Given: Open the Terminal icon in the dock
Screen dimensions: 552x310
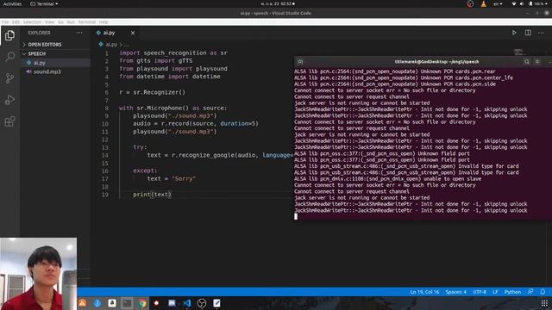Looking at the screenshot, I should click(127, 303).
